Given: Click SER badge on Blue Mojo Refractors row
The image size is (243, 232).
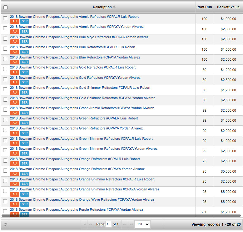Looking at the screenshot, I should point(25,42).
